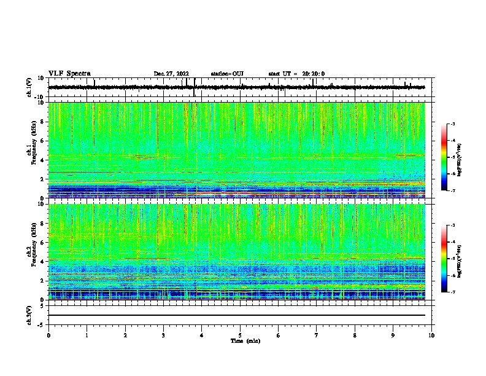Click the "Time (min)" axis label
The height and width of the screenshot is (376, 486).
[245, 341]
